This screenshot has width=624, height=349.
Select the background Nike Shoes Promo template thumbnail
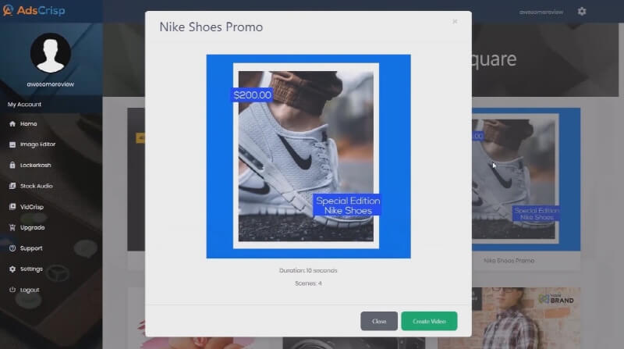coord(526,180)
